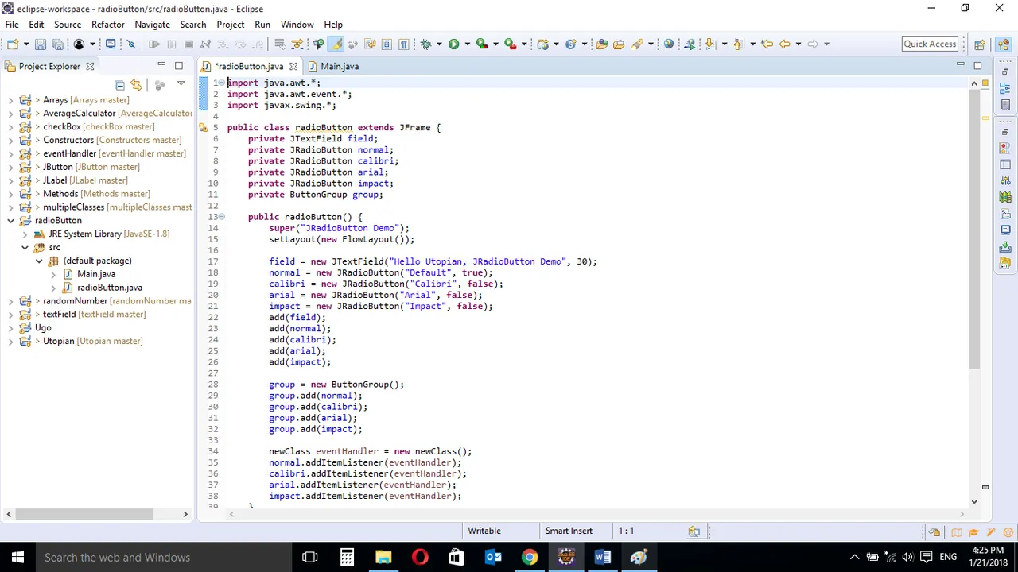Open the File menu
Image resolution: width=1018 pixels, height=572 pixels.
(12, 25)
